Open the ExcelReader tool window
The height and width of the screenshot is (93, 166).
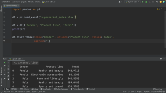click(x=46, y=89)
